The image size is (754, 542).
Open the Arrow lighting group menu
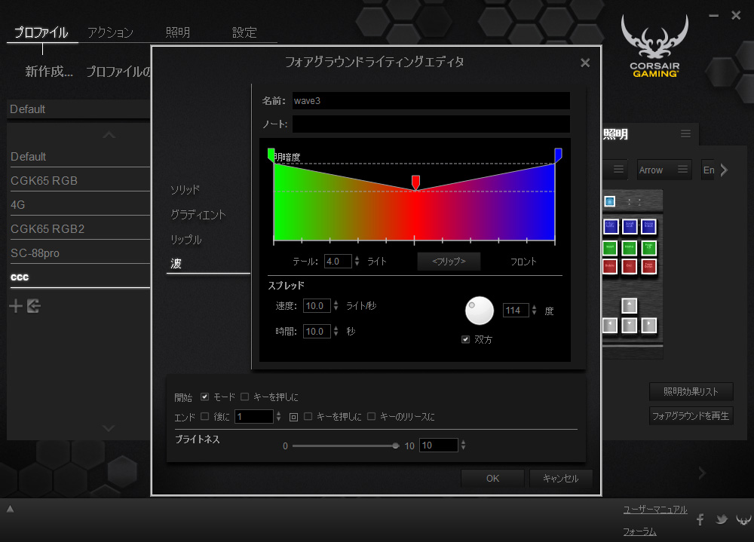tap(683, 170)
